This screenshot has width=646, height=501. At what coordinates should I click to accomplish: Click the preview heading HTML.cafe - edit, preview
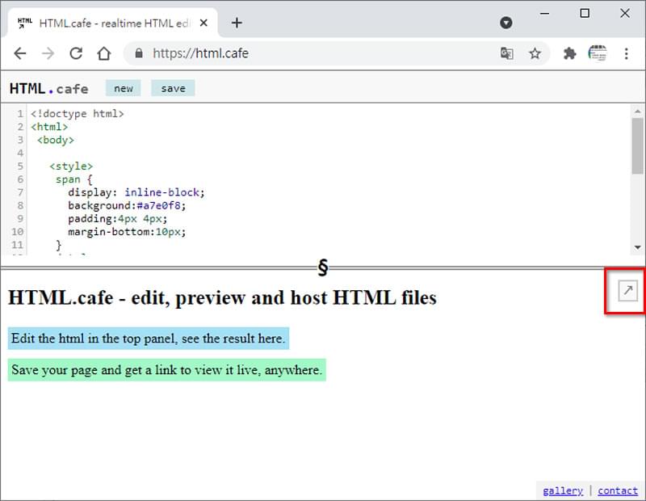pos(223,297)
